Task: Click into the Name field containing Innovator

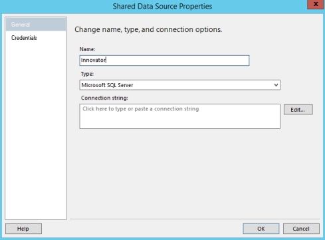Action: [x=164, y=60]
